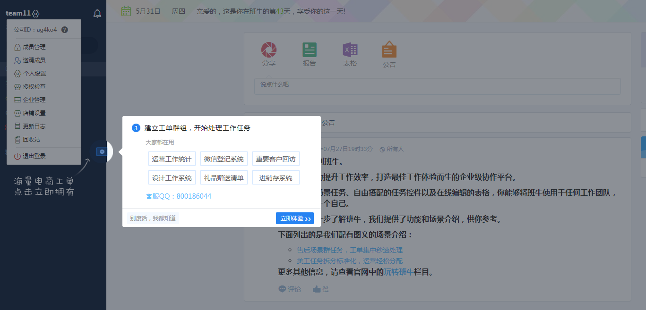Click the settings gear beside team11
Viewport: 646px width, 310px height.
point(36,14)
